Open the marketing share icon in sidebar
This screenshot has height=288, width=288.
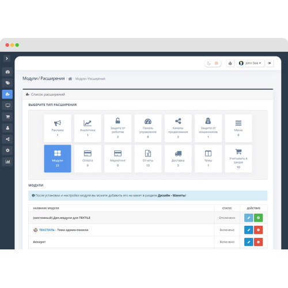pos(7,139)
